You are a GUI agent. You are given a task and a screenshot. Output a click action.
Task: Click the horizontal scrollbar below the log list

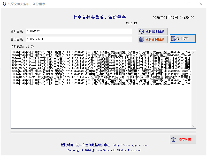click(x=102, y=132)
